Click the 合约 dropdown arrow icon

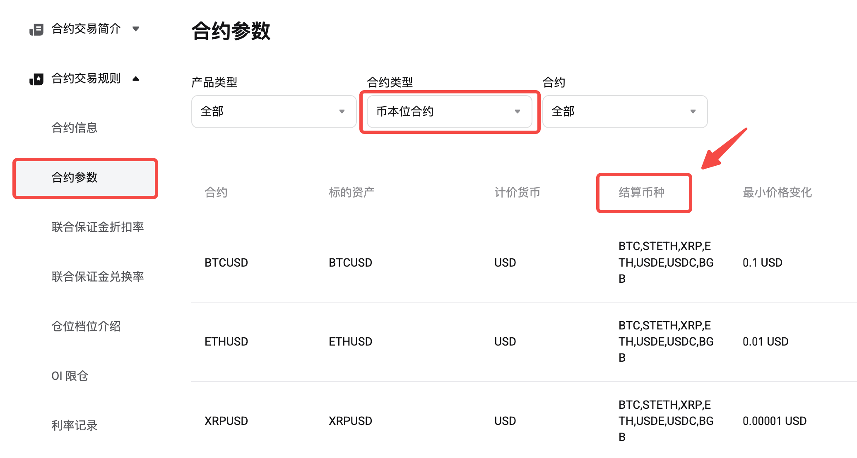pyautogui.click(x=693, y=112)
